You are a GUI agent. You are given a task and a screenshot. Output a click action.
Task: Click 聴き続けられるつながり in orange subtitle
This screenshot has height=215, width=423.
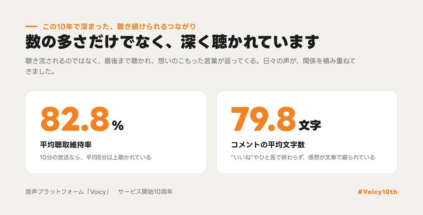point(157,27)
